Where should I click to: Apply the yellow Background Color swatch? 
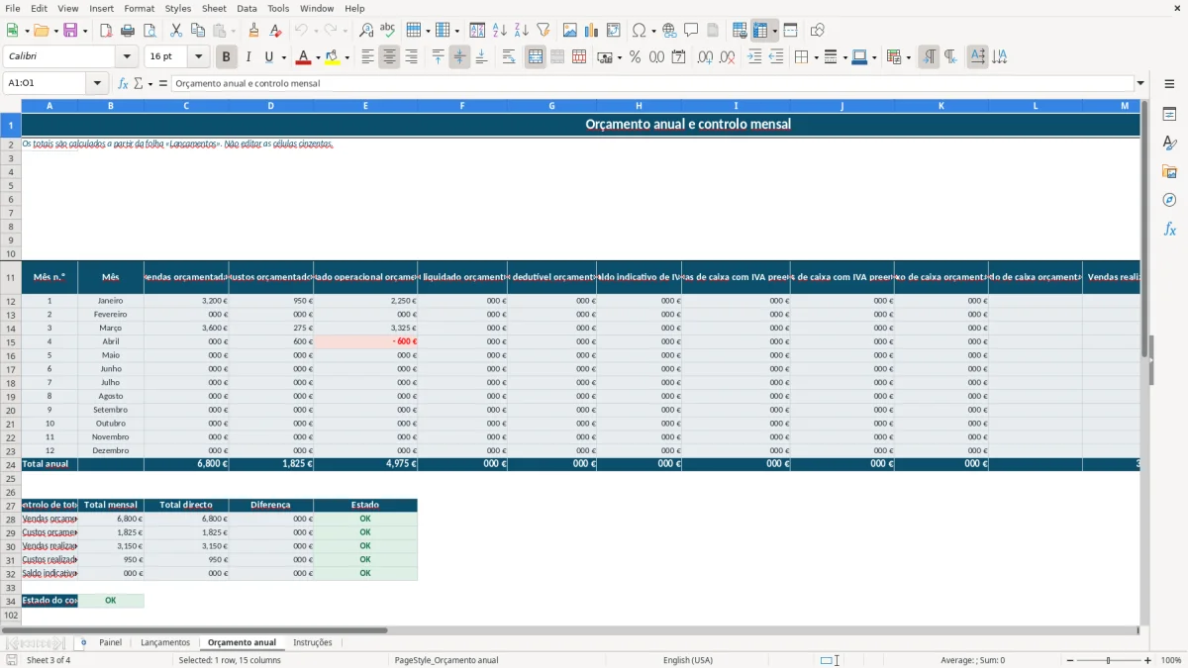333,57
